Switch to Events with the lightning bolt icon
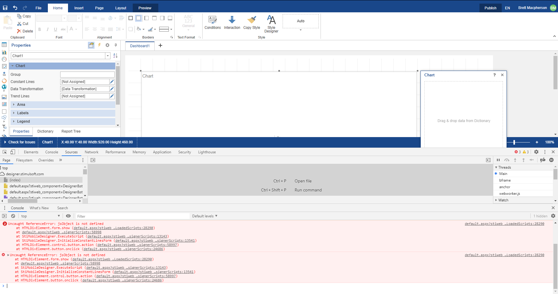Image resolution: width=558 pixels, height=294 pixels. pos(99,45)
